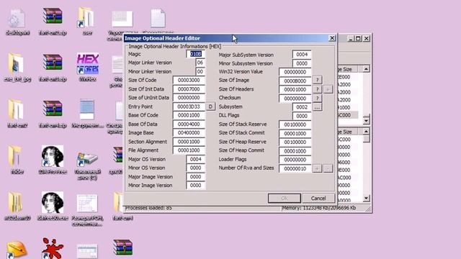This screenshot has height=259, width=461.
Task: Click the Minor Subsystem Version field
Action: coord(302,63)
